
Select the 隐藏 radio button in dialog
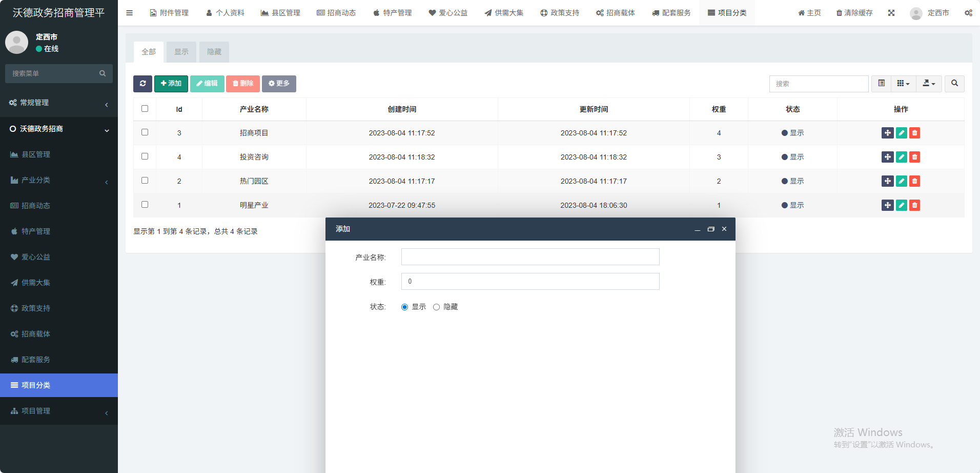[436, 307]
